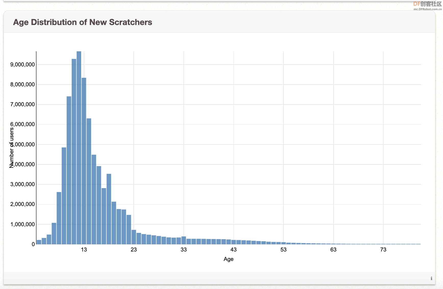Screen dimensions: 443x289
Task: Click the x-axis label '23'
Action: coord(134,250)
